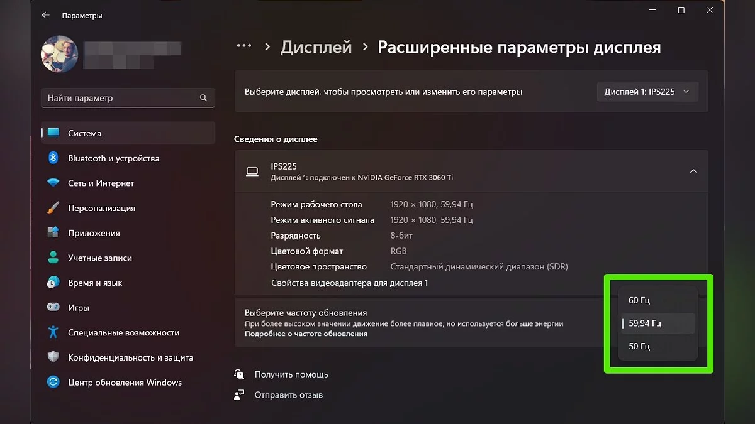Click the Игры gamepad icon
755x424 pixels.
point(53,308)
